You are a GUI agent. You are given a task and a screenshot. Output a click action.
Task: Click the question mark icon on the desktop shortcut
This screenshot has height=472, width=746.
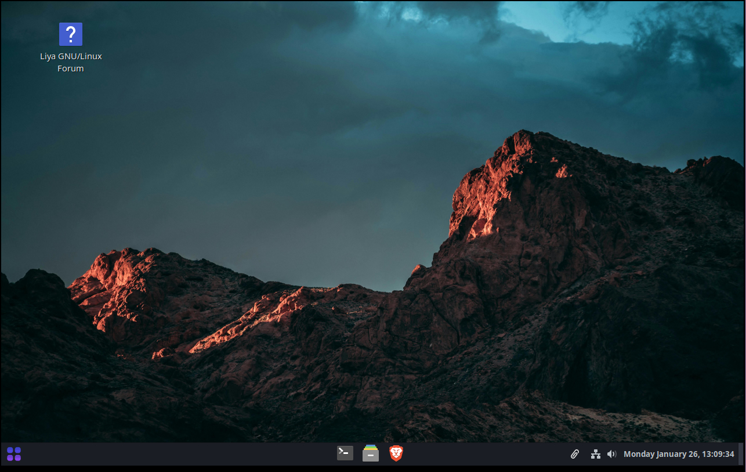(70, 34)
